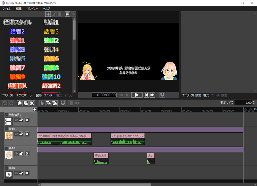Select the その名前を忘れちゃったらしい clip
Viewport: 257px width, 186px height.
pos(128,139)
